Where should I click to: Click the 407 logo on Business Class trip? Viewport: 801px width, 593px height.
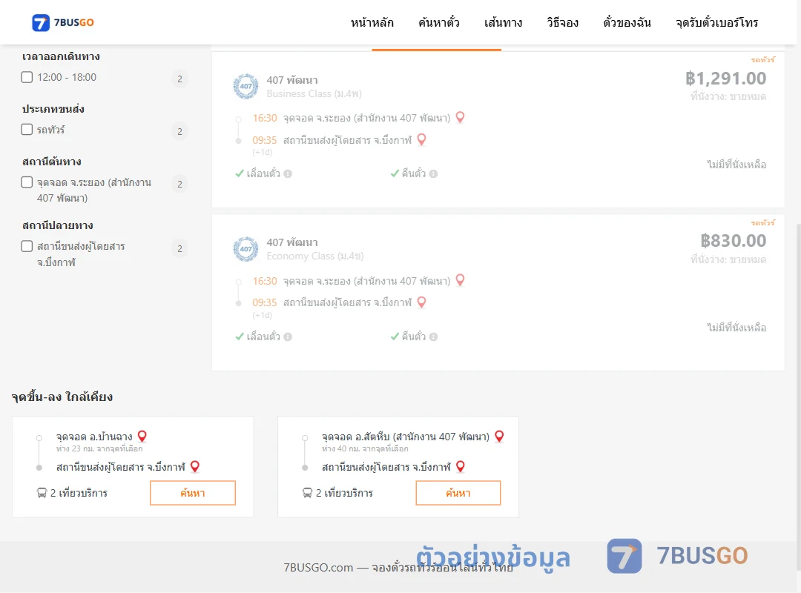tap(245, 86)
